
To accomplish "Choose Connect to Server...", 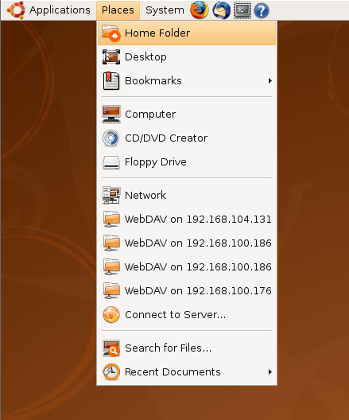I will click(187, 314).
